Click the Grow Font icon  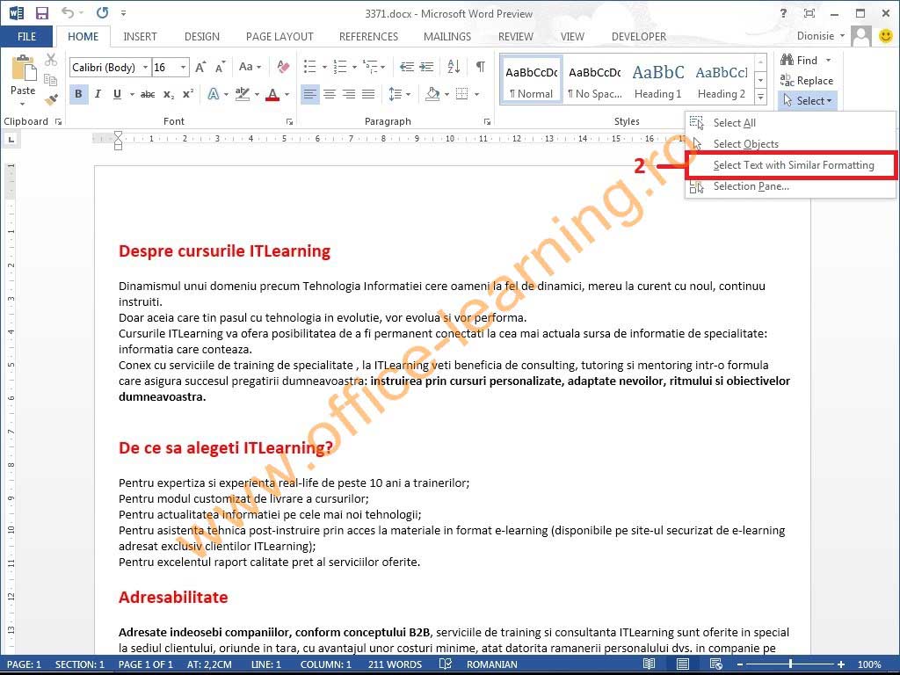coord(200,67)
